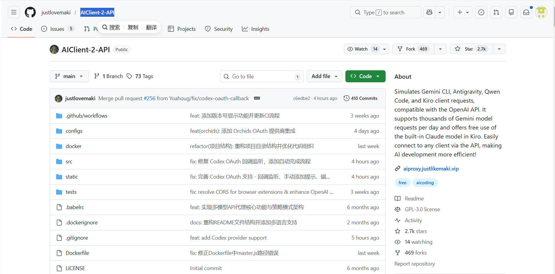Click the .babelrc file icon

tap(59, 207)
